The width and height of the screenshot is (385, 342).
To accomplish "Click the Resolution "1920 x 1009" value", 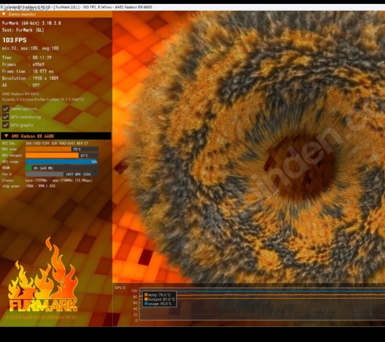I will [x=45, y=78].
